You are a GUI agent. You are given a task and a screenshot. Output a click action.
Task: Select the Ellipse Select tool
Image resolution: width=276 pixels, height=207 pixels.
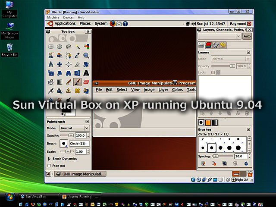click(x=60, y=47)
